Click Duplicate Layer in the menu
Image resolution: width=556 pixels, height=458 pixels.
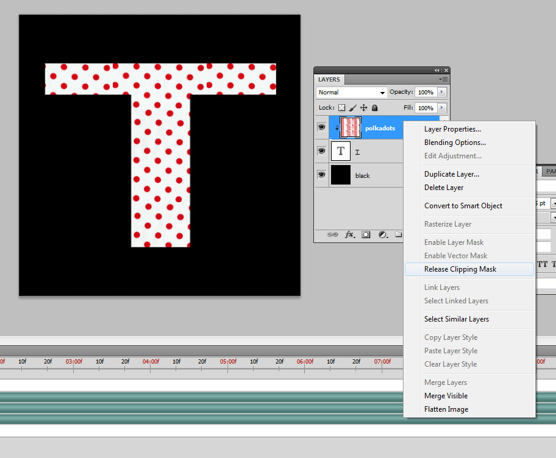(452, 174)
